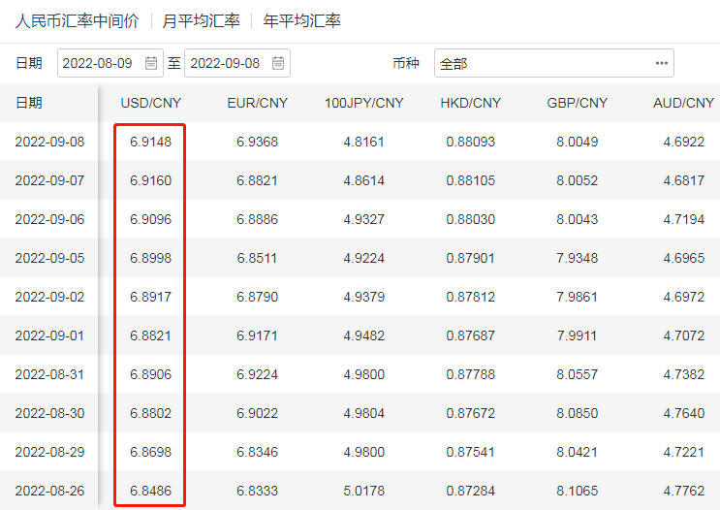Select the 2022-09-08 row date cell
Screen dimensions: 720x510
click(x=49, y=142)
